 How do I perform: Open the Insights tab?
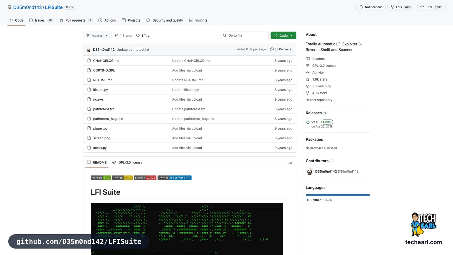click(x=198, y=20)
